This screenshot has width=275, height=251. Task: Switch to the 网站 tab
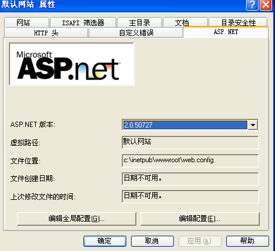tap(26, 22)
